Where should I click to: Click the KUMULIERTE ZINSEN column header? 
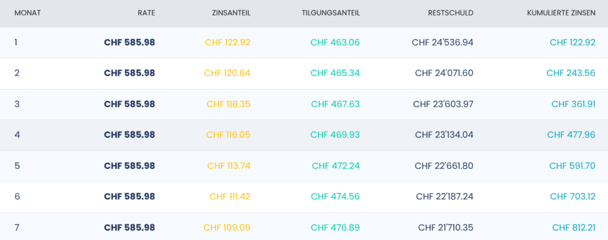561,13
